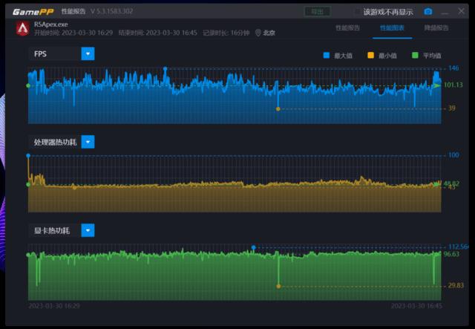
Task: Click the orange minimum FPS marker at 39
Action: [x=278, y=109]
